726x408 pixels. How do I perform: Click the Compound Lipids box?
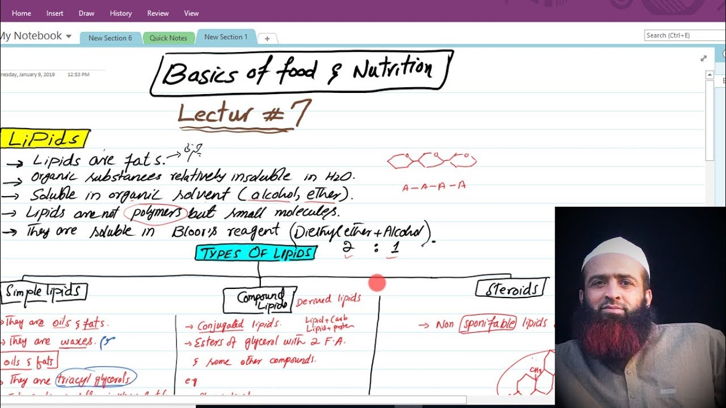[260, 300]
